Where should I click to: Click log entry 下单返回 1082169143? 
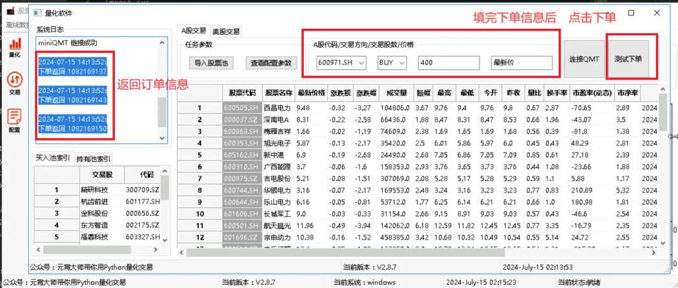point(73,100)
